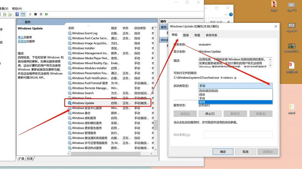Open the 依存关系 tab
Viewport: 302px width, 169px height.
(x=212, y=35)
